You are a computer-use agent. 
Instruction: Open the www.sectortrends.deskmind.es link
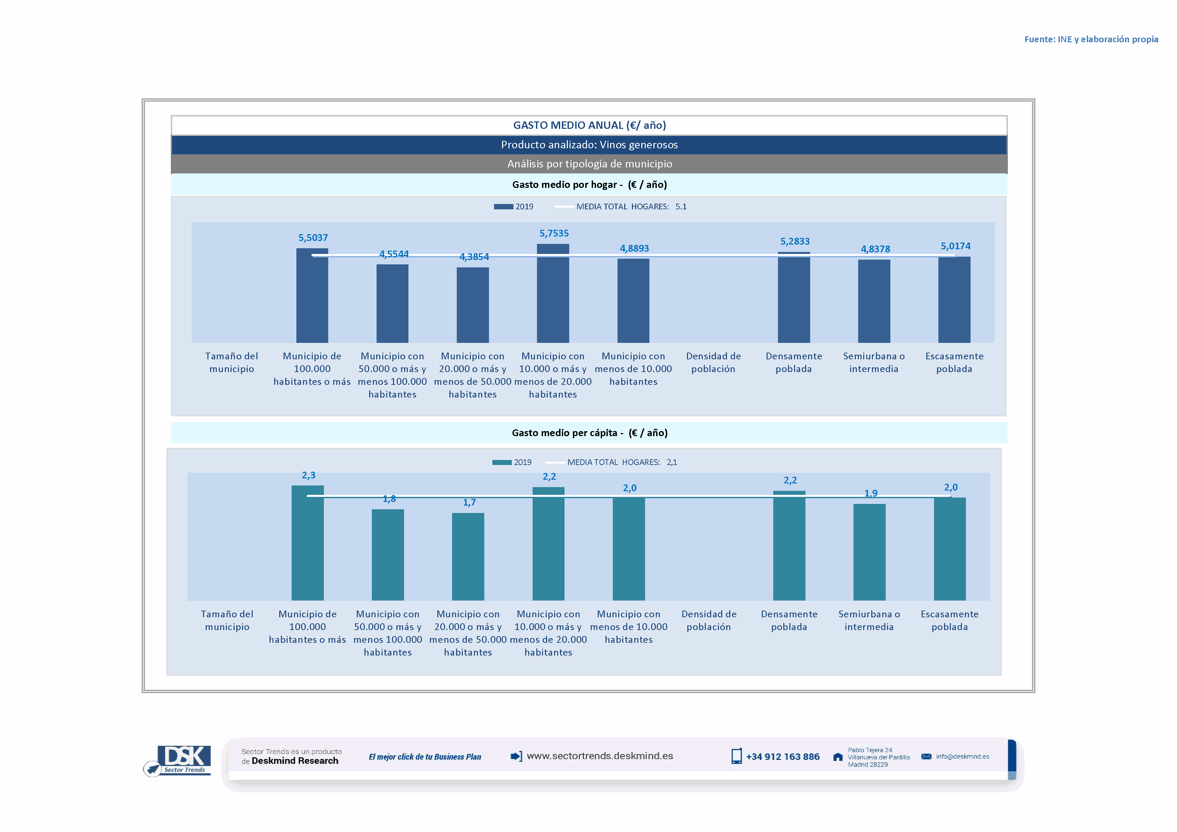coord(600,756)
